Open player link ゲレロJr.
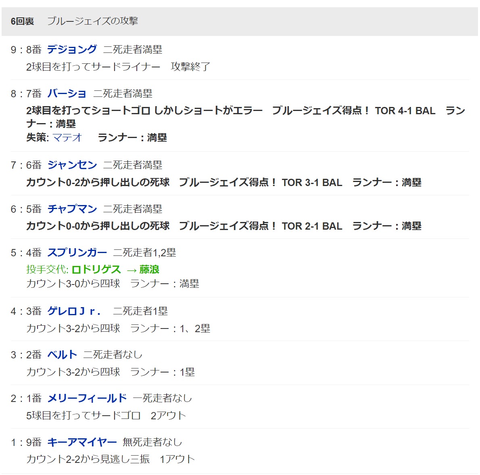The image size is (480, 475). tap(74, 311)
